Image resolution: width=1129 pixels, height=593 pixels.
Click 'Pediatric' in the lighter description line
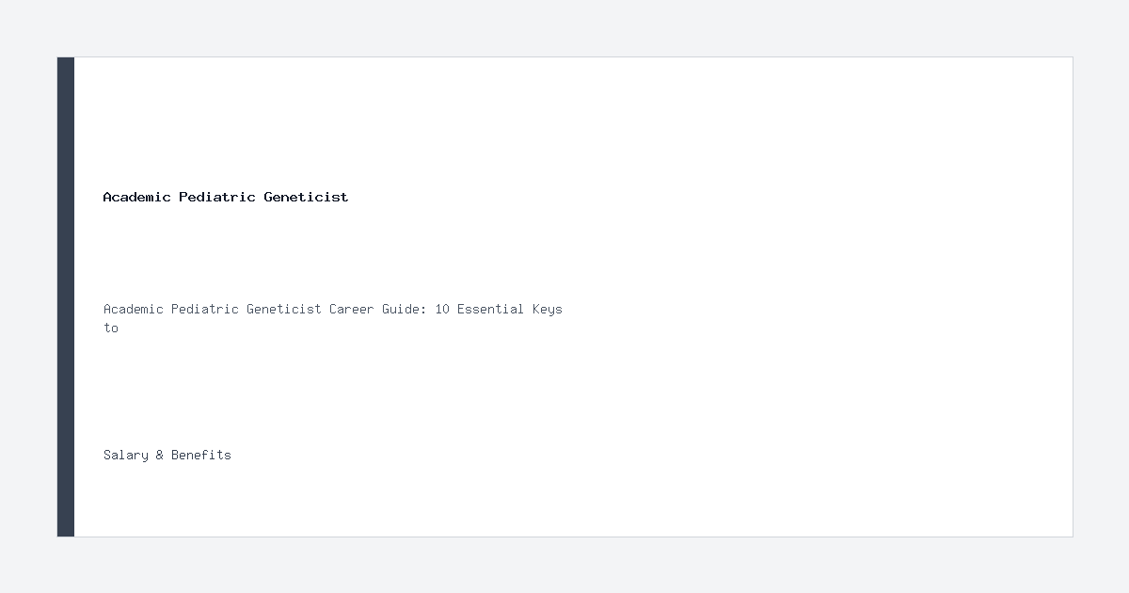205,309
